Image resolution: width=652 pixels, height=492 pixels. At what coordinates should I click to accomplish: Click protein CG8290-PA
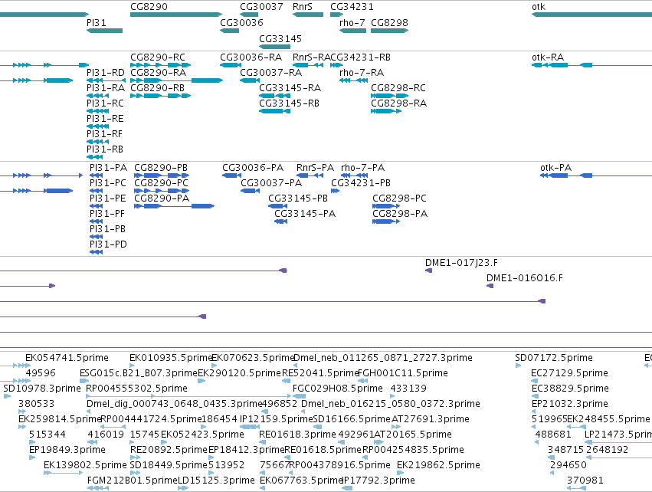click(174, 206)
